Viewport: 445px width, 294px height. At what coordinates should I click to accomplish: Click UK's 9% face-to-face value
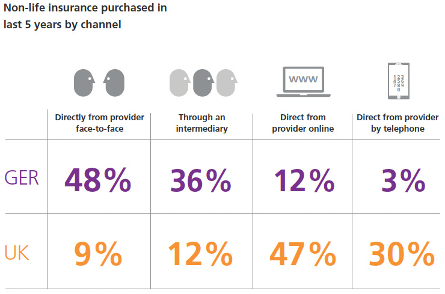(x=98, y=254)
